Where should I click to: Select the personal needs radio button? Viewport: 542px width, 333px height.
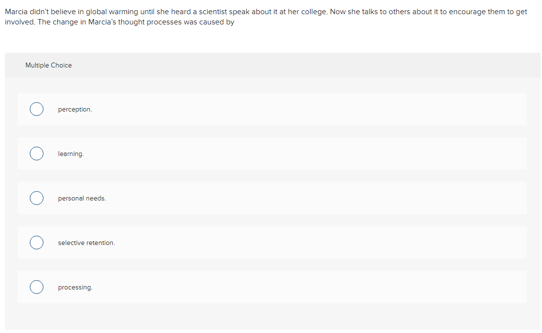[37, 198]
